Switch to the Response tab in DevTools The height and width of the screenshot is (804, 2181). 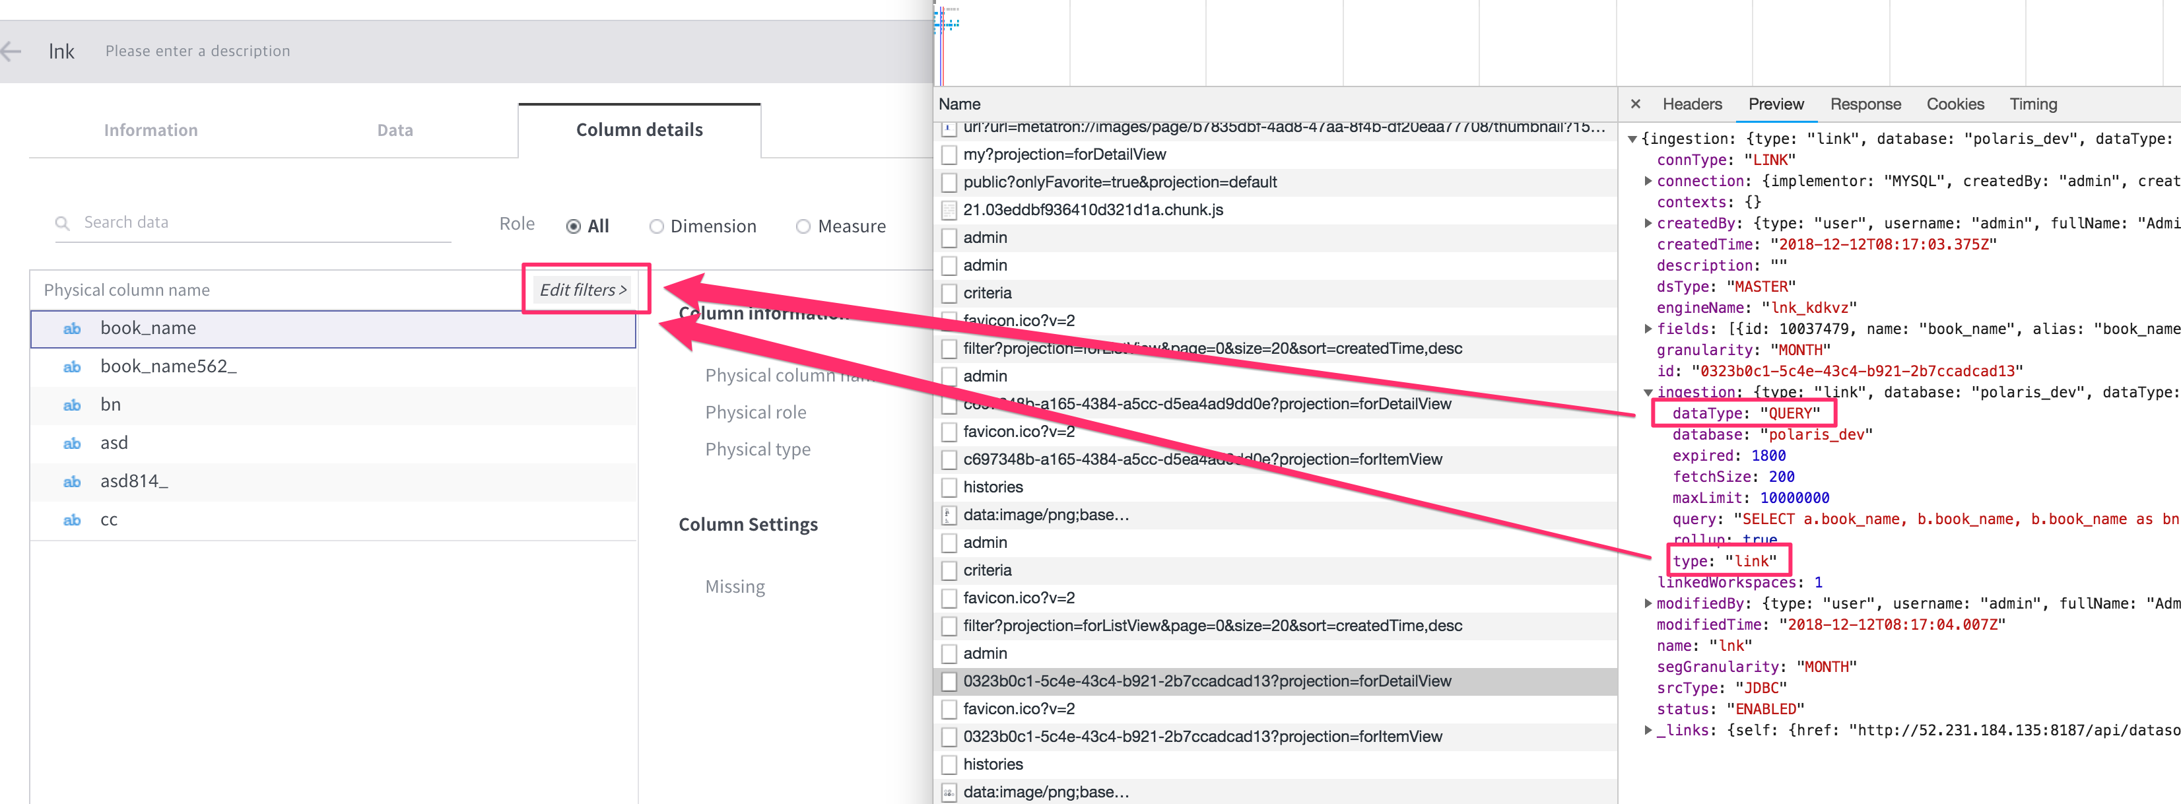pyautogui.click(x=1865, y=103)
